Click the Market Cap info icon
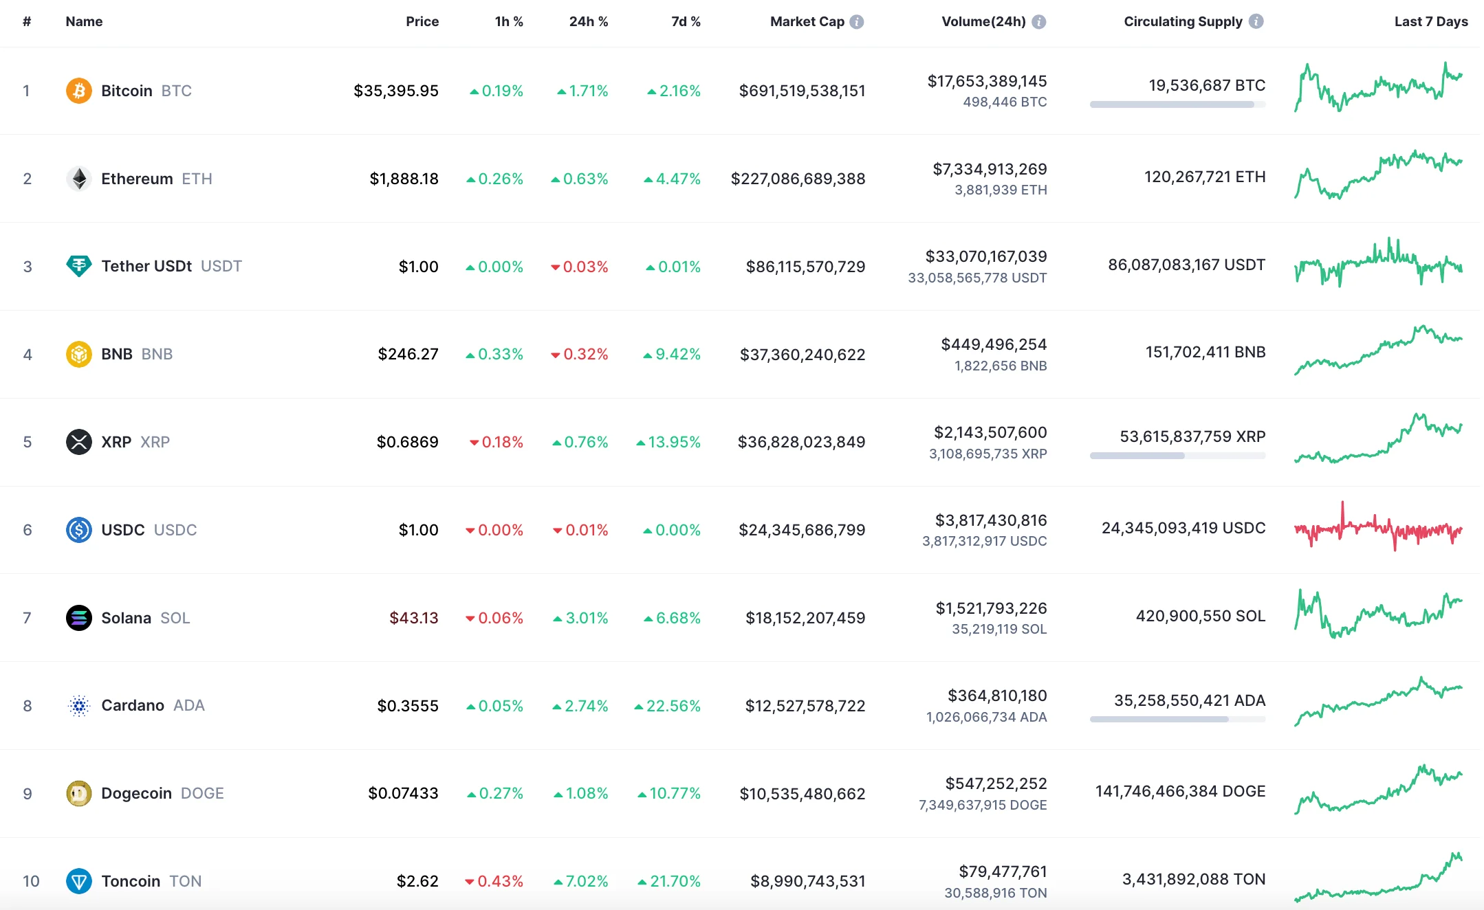Screen dimensions: 1484x910 pyautogui.click(x=857, y=22)
